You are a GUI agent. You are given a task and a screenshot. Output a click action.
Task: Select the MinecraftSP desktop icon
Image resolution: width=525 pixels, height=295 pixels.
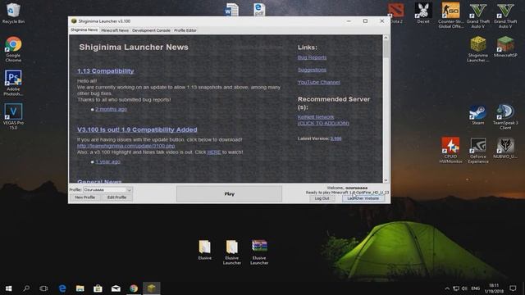[505, 47]
